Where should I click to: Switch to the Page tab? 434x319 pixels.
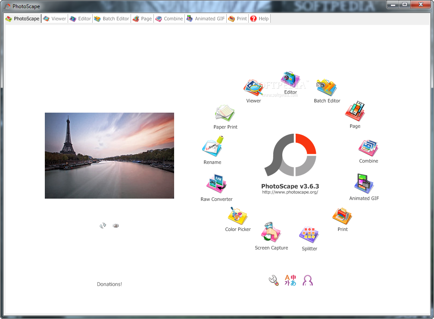tap(142, 19)
